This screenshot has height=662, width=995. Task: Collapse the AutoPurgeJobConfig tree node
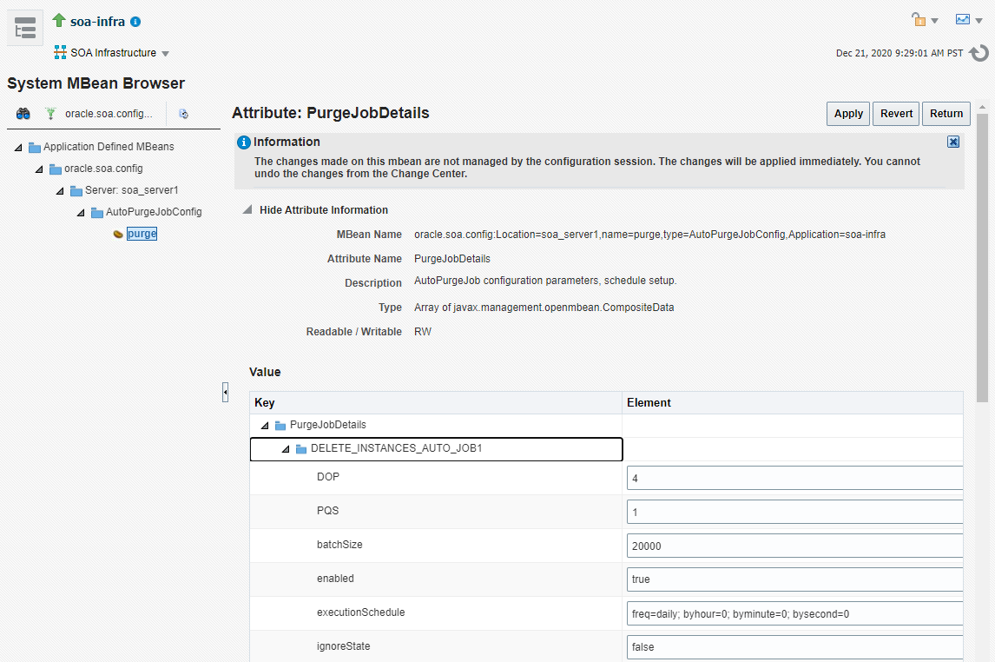[82, 212]
